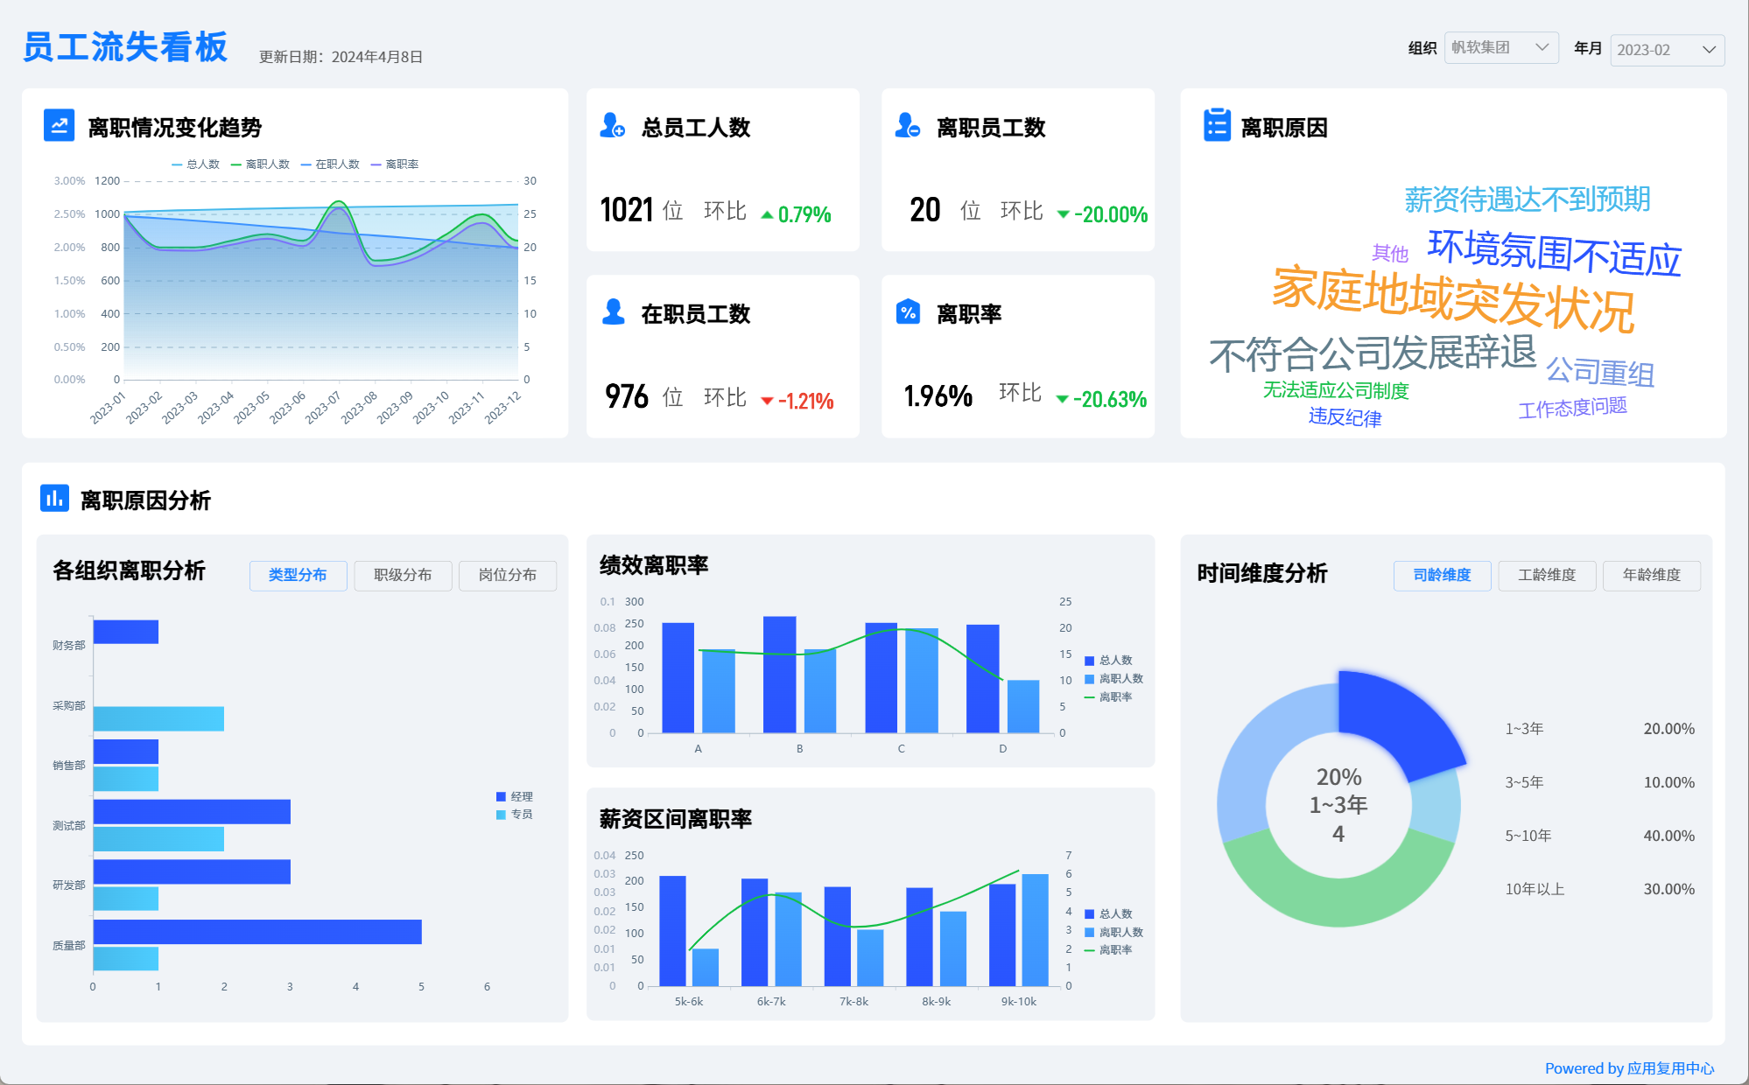Click the bar chart icon beside 离职原因分析

54,499
